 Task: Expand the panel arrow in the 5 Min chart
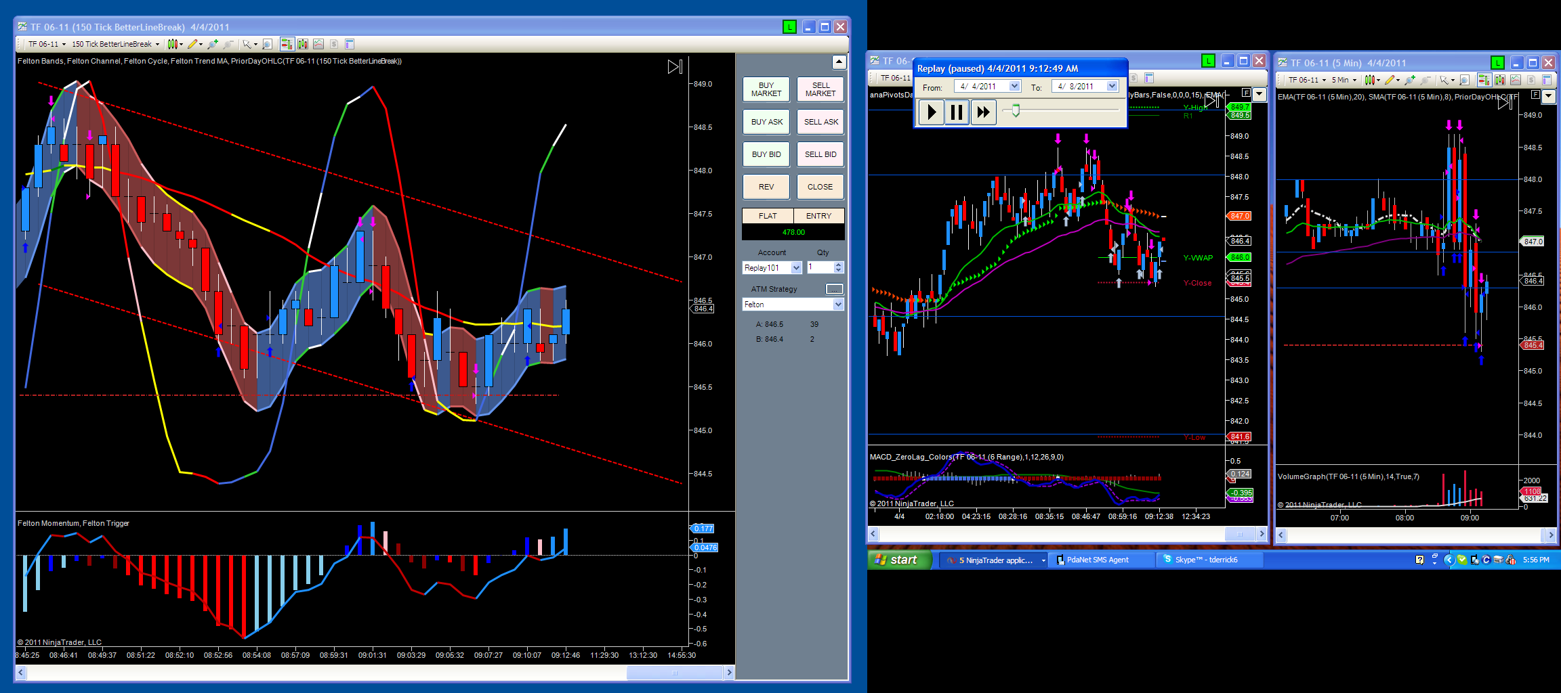pos(1548,97)
